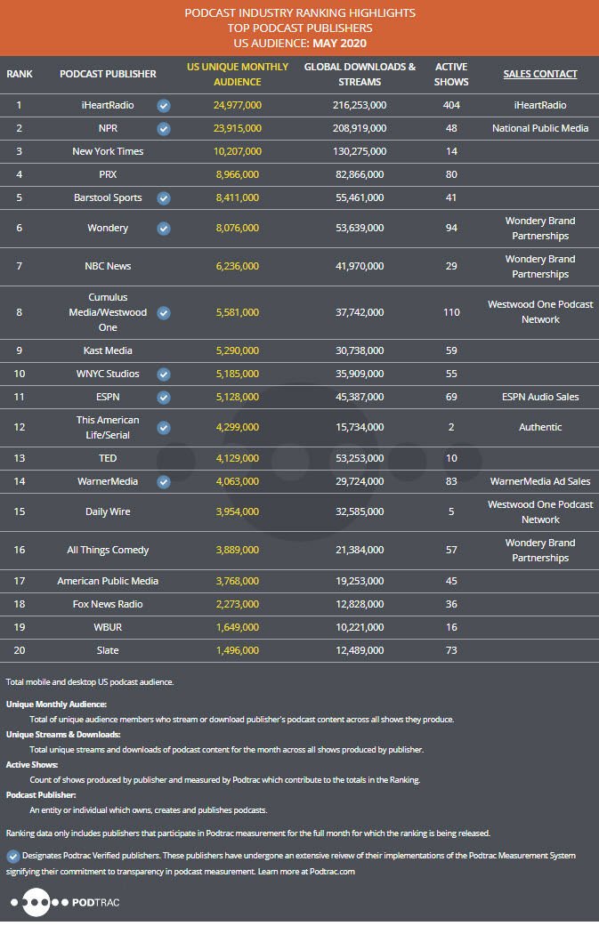The image size is (599, 934).
Task: Open the Authentic sales contact
Action: point(540,427)
